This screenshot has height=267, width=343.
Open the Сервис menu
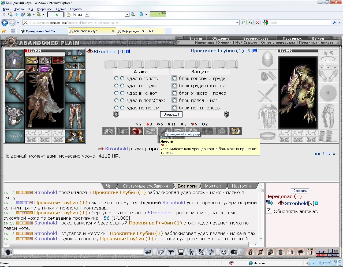[61, 9]
